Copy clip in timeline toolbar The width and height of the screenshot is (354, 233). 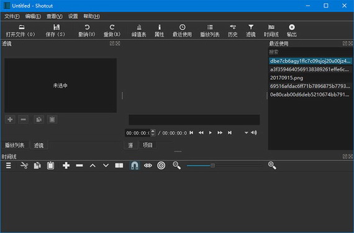(x=37, y=165)
